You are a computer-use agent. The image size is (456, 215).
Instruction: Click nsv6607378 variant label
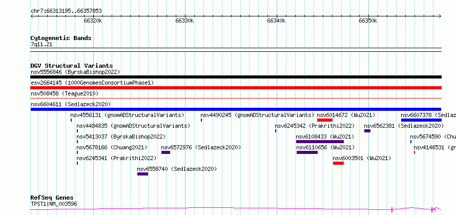point(428,115)
